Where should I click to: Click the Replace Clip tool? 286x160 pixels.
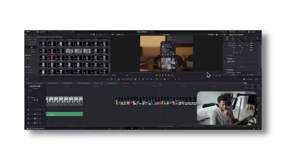click(130, 79)
